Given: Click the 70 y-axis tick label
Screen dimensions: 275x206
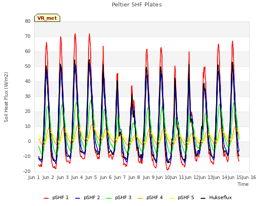Looking at the screenshot, I should pyautogui.click(x=27, y=36).
